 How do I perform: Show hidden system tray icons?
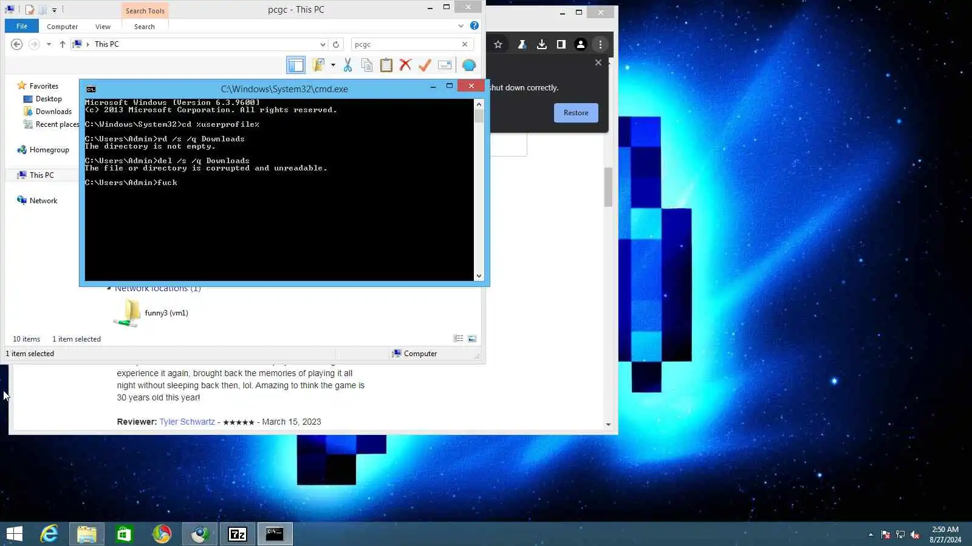(871, 534)
